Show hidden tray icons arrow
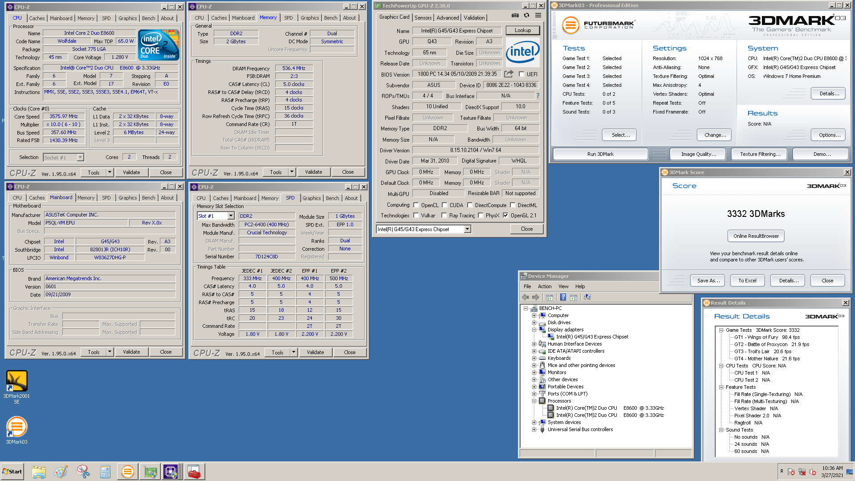 pyautogui.click(x=782, y=471)
